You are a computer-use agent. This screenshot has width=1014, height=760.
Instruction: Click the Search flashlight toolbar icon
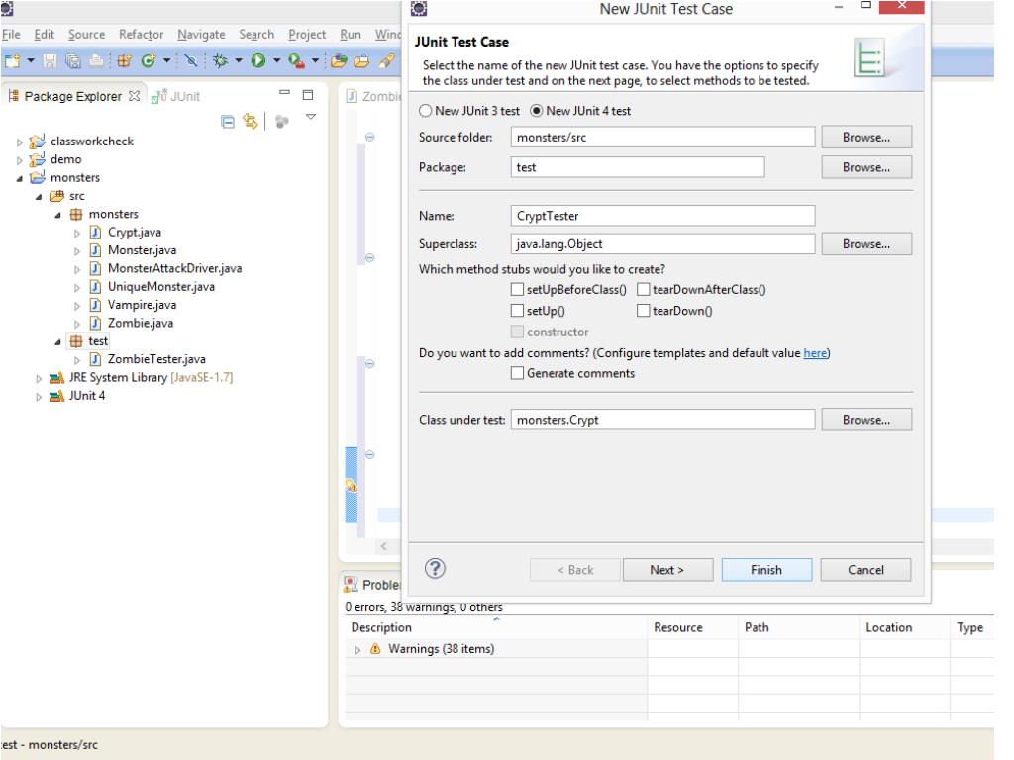pyautogui.click(x=386, y=60)
